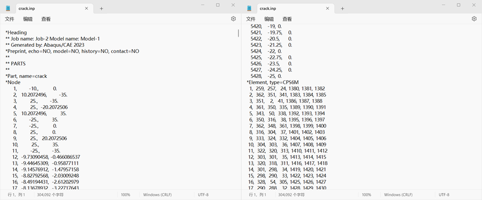
Task: Click vertical scrollbar thumb in left window
Action: [x=238, y=33]
